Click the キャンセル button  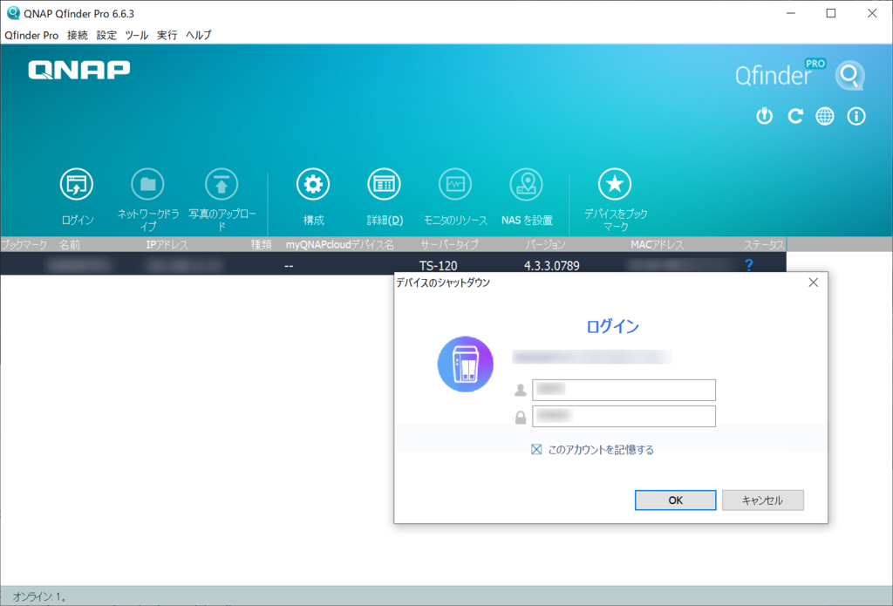point(762,500)
